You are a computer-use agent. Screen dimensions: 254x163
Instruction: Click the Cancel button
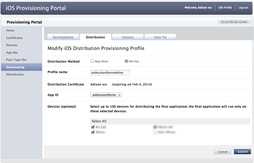(223, 152)
